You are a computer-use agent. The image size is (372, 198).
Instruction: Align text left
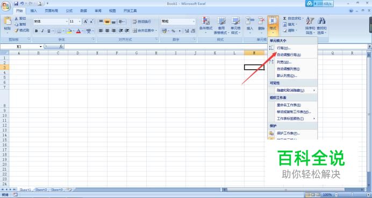click(x=101, y=31)
